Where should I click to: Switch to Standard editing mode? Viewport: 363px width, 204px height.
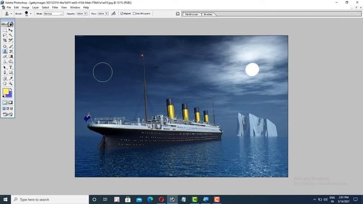click(5, 103)
